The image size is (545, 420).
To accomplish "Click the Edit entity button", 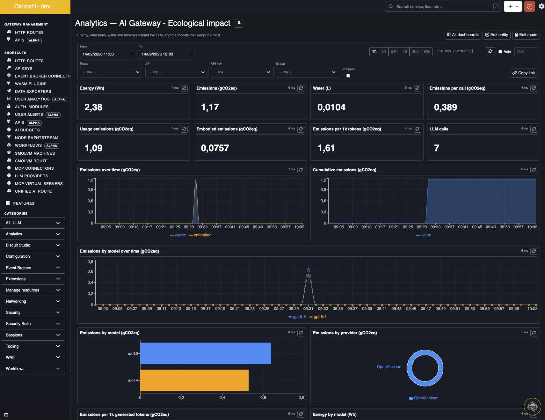I will tap(497, 35).
